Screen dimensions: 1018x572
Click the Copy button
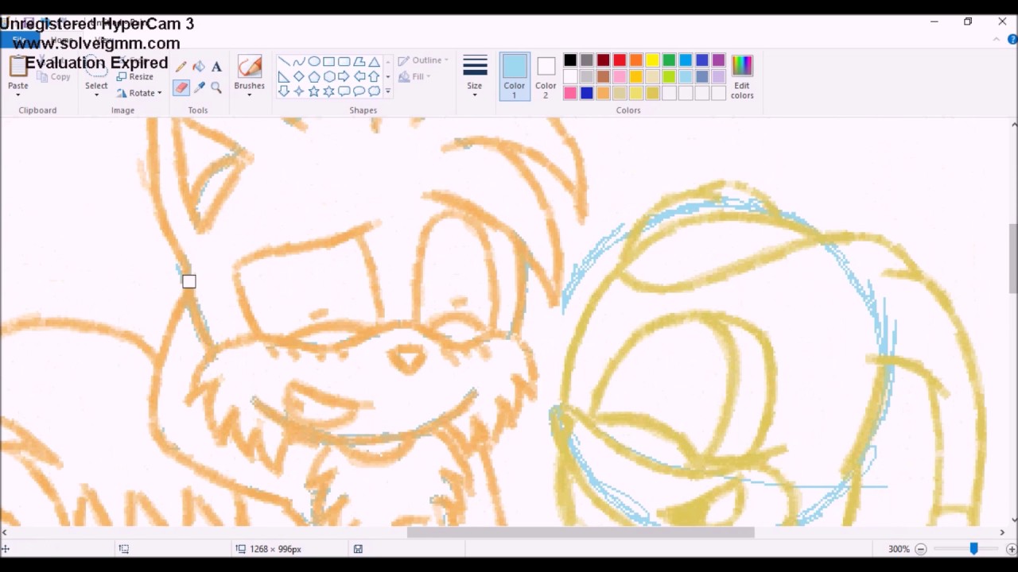point(54,77)
